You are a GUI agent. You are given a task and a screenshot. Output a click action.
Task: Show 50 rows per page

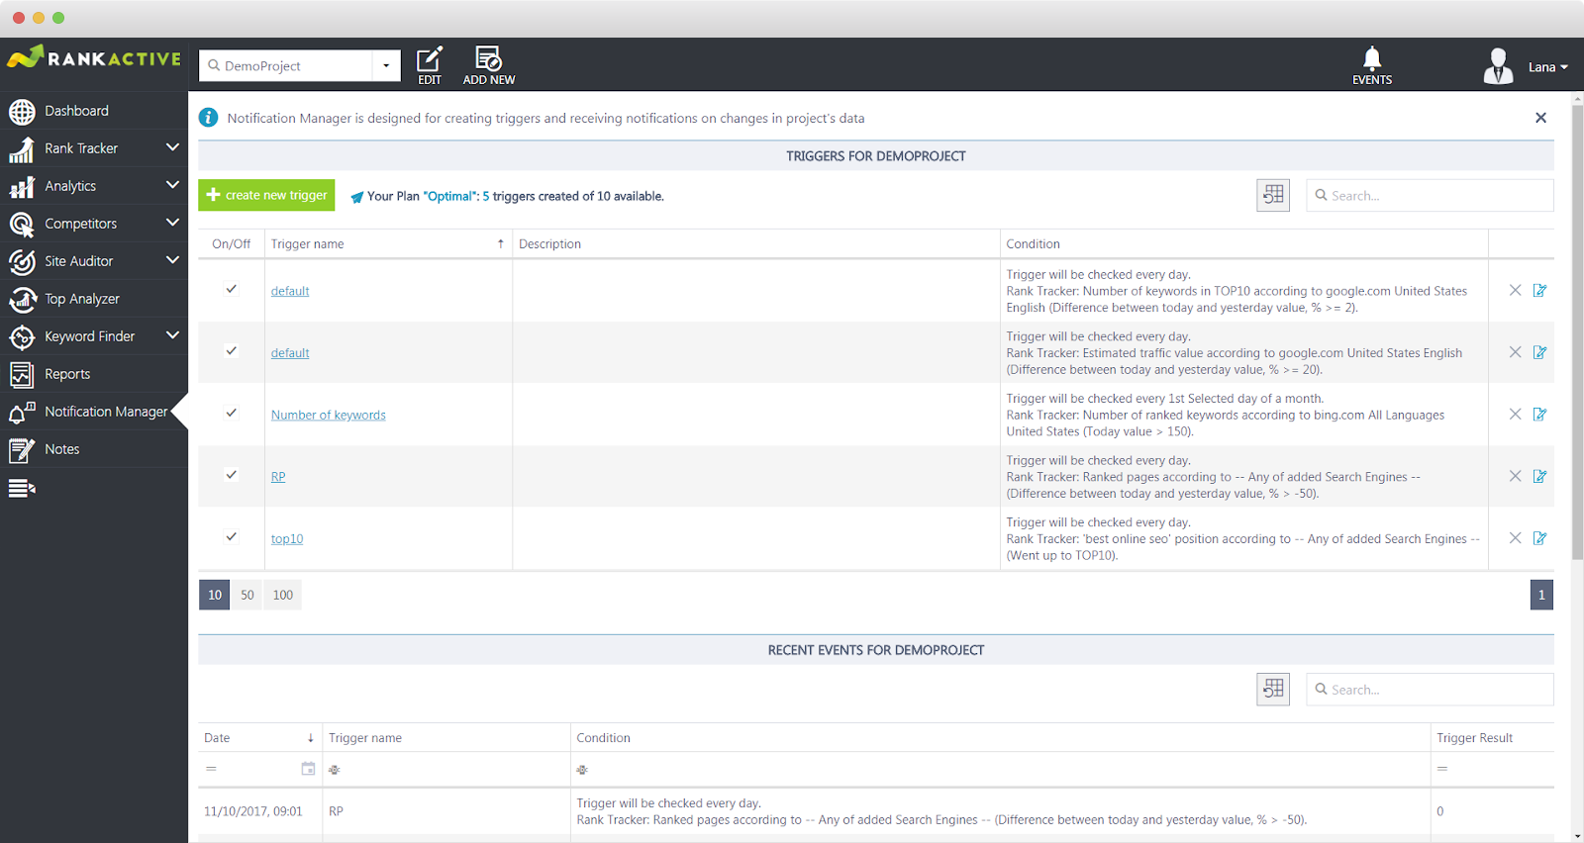(x=247, y=595)
